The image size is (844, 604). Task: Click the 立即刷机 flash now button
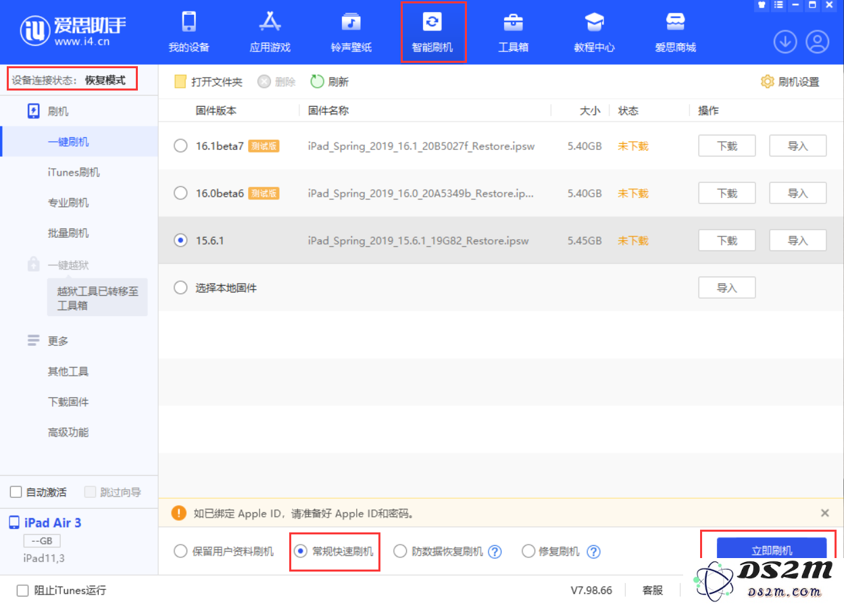772,549
